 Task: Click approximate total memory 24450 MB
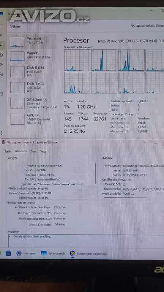pos(43,189)
